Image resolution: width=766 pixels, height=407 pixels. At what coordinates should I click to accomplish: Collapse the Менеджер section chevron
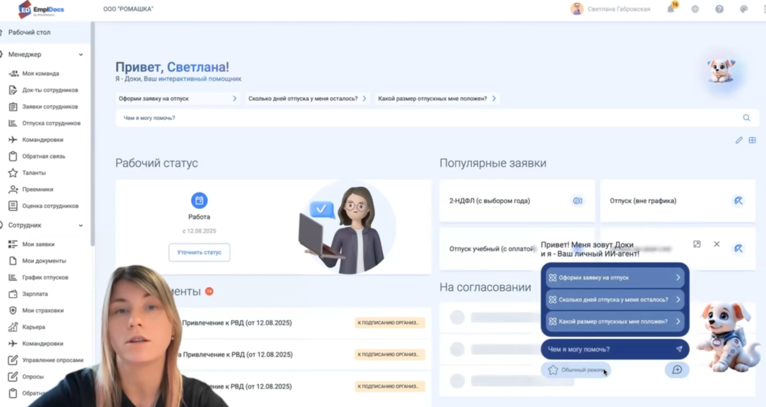tap(81, 55)
